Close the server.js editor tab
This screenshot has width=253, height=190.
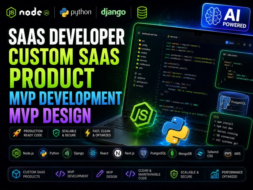tap(179, 37)
